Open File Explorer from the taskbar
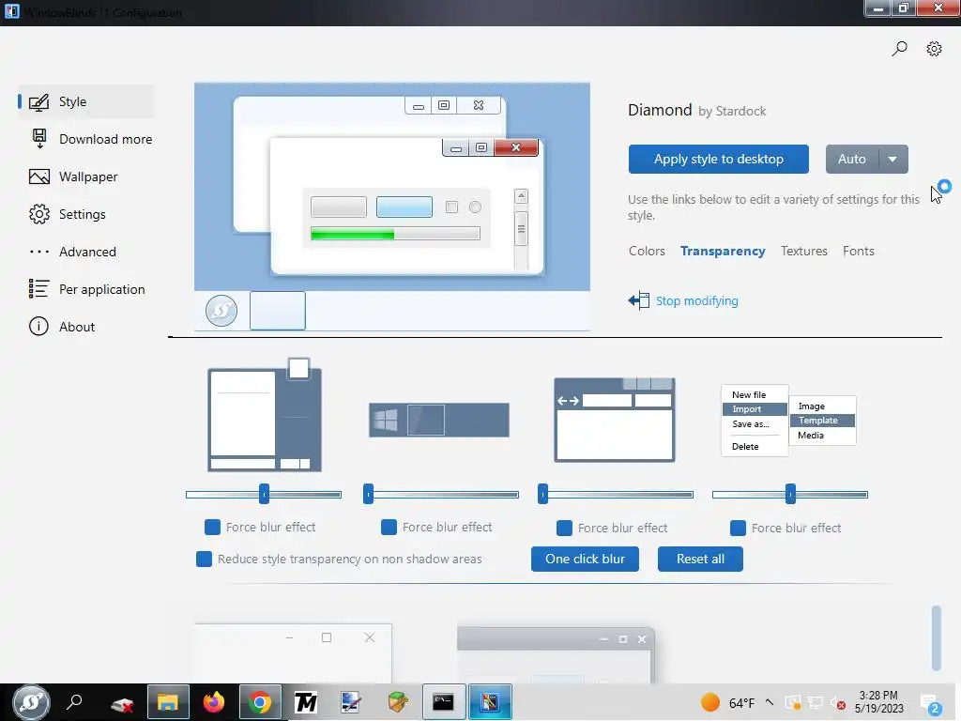The height and width of the screenshot is (721, 961). tap(168, 702)
